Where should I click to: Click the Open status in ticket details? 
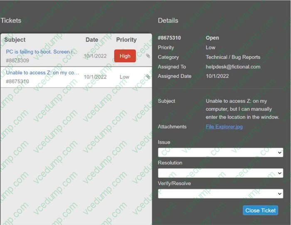coord(212,38)
